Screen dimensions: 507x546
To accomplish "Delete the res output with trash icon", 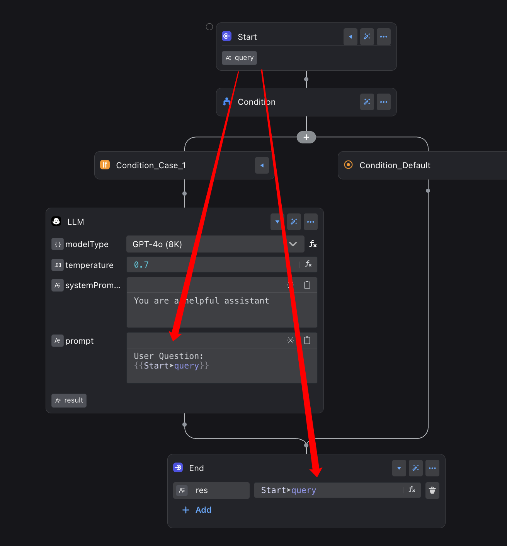I will point(432,490).
